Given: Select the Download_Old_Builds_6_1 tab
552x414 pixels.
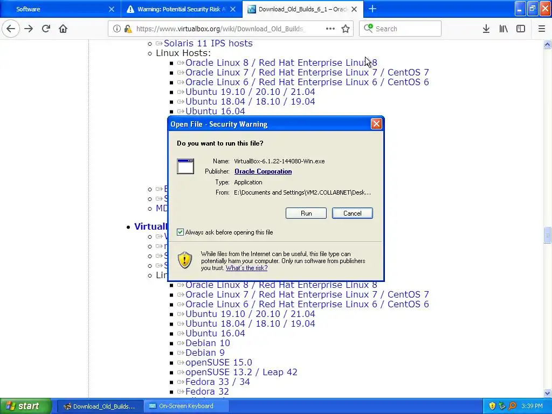Looking at the screenshot, I should [x=303, y=9].
